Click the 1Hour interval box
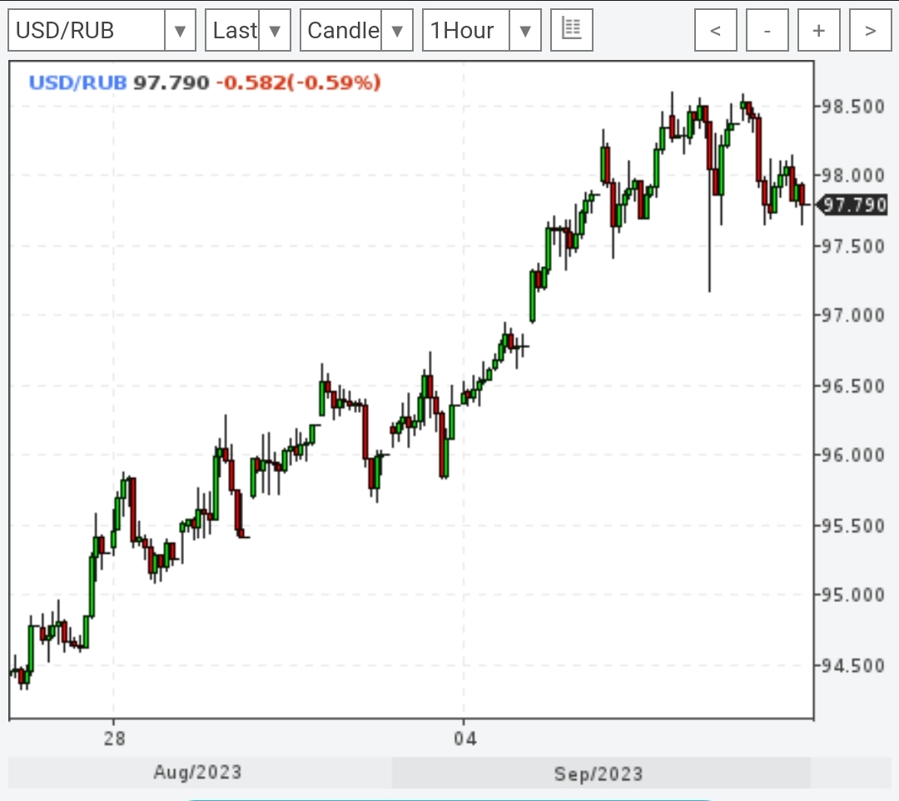The width and height of the screenshot is (899, 801). pyautogui.click(x=466, y=31)
